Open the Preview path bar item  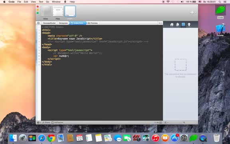coord(93,23)
